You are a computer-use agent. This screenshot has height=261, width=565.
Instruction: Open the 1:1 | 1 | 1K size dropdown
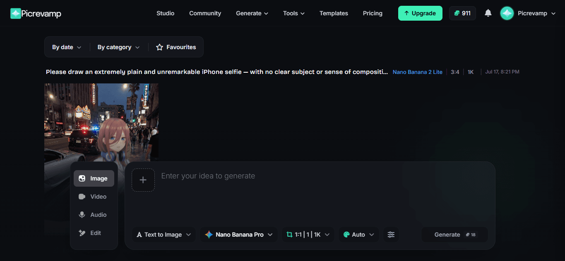pyautogui.click(x=308, y=235)
